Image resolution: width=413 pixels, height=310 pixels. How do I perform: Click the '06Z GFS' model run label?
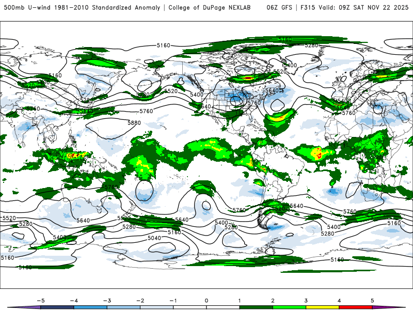point(279,7)
